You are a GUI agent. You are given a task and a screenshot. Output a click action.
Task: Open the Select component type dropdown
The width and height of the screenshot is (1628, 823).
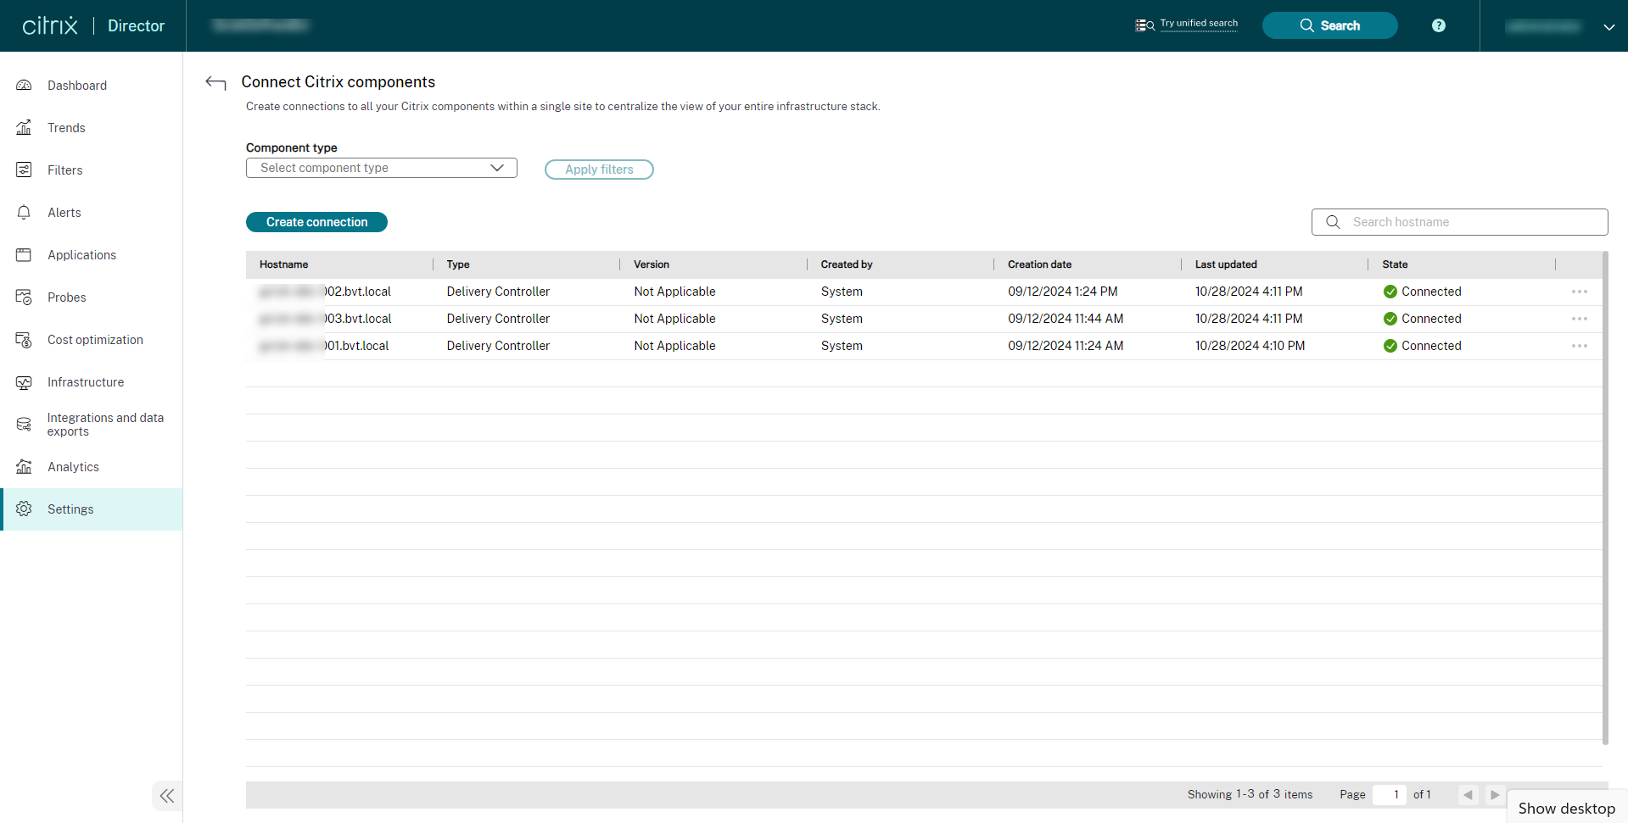coord(380,167)
